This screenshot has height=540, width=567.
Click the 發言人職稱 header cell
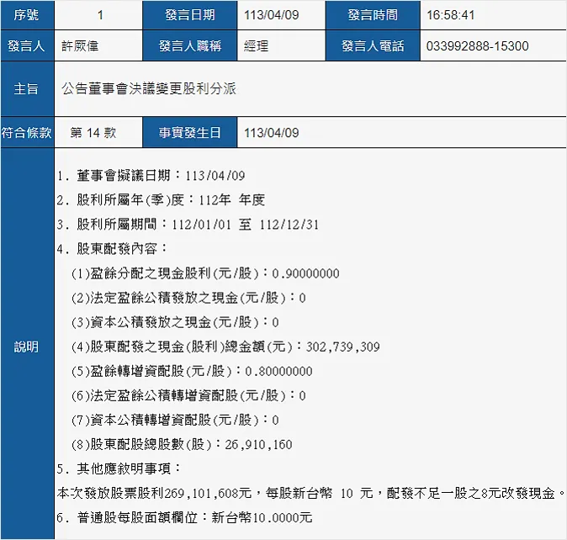coord(190,46)
